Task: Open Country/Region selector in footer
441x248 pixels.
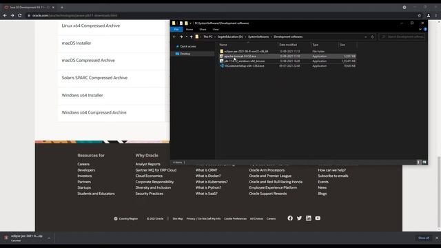Action: pyautogui.click(x=125, y=218)
